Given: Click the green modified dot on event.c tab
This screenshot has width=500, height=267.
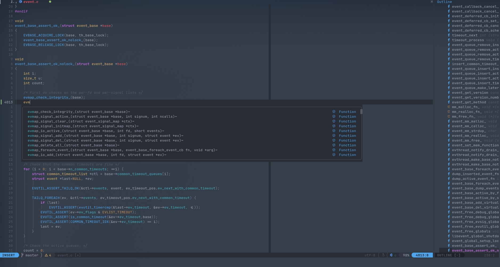Looking at the screenshot, I should (x=50, y=2).
